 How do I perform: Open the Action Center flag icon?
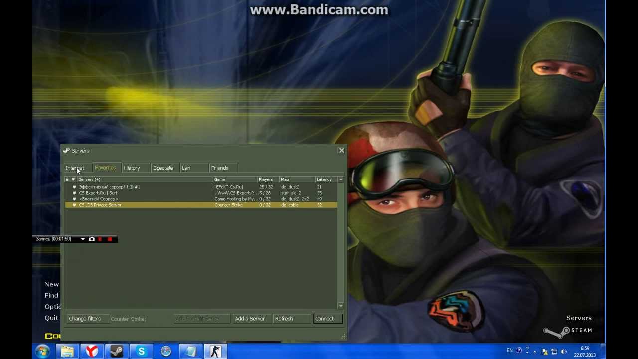545,351
